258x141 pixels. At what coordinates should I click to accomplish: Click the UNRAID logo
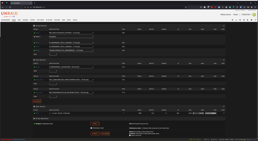click(9, 13)
